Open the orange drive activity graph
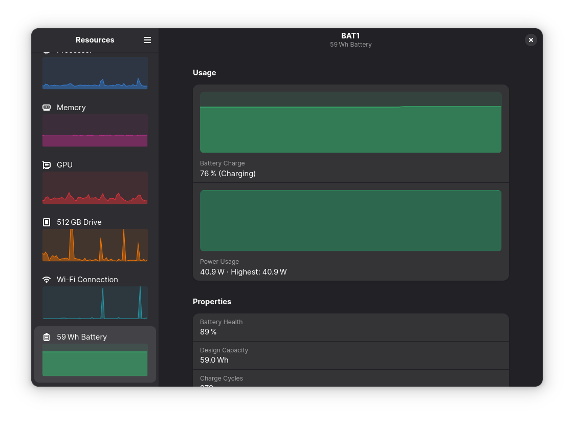574x421 pixels. click(95, 245)
